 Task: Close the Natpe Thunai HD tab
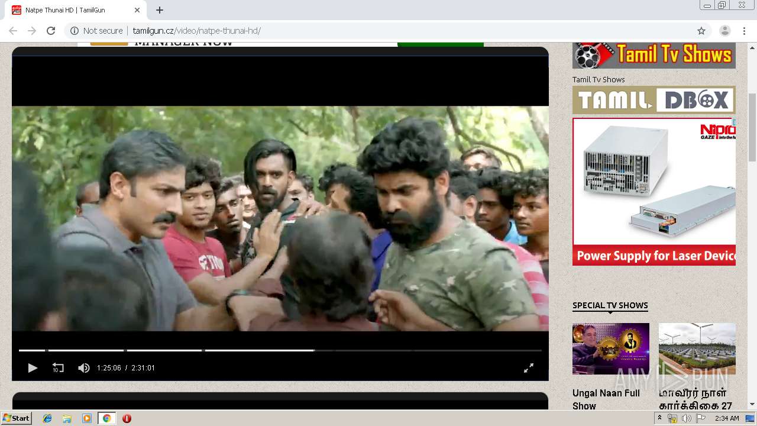tap(137, 10)
